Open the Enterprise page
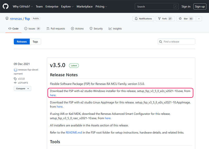Image resolution: width=209 pixels, height=149 pixels. tap(52, 6)
